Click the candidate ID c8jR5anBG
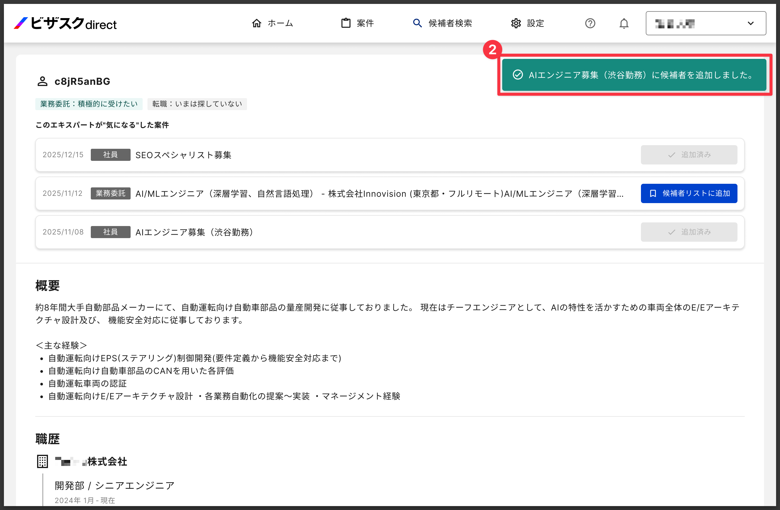 (82, 81)
